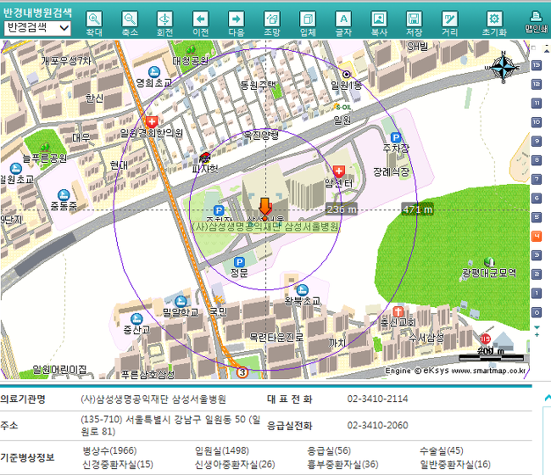Click the 주차장 parking icon near 장례식장
Screen dimensions: 551x475
pos(396,137)
